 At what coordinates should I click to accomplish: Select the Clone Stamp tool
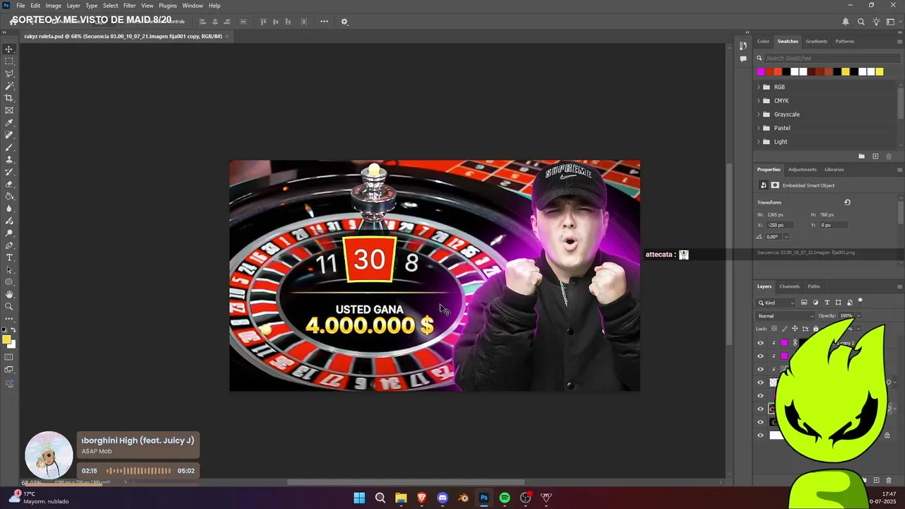point(9,160)
